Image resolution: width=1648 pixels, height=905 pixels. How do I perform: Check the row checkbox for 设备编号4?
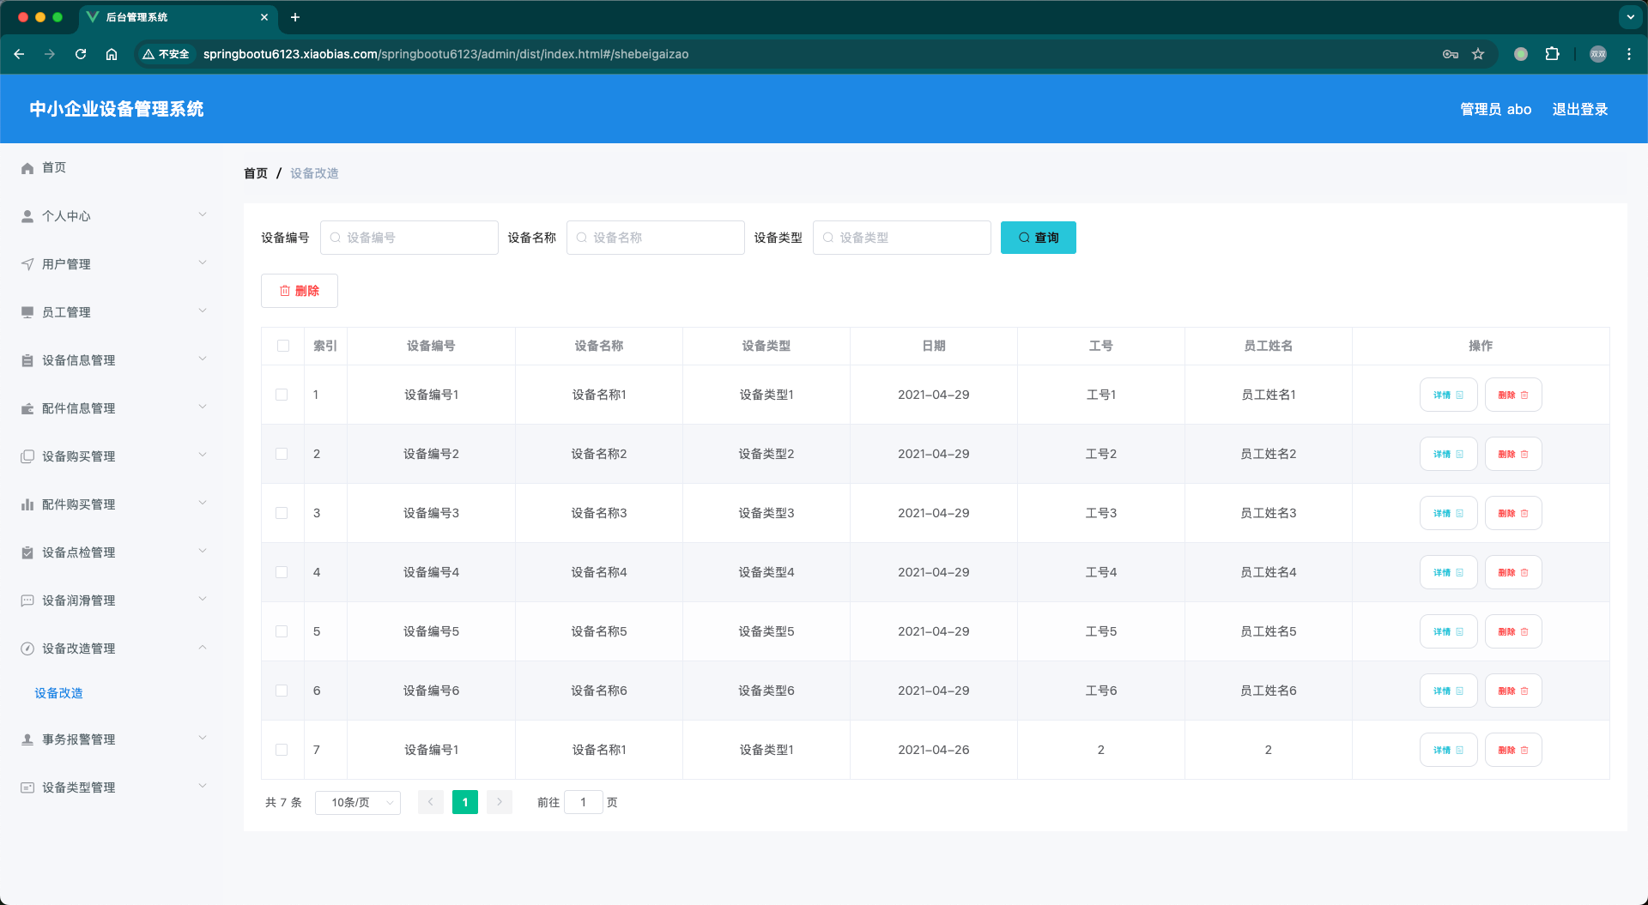tap(282, 572)
